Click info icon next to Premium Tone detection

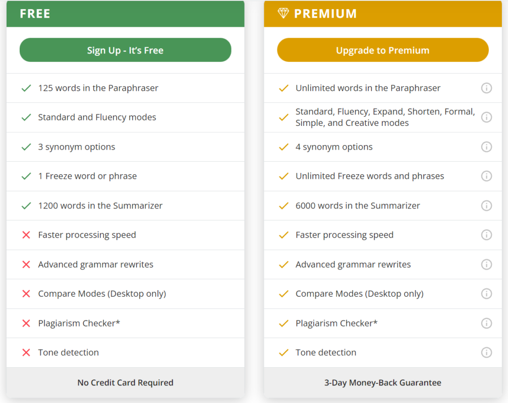(486, 353)
